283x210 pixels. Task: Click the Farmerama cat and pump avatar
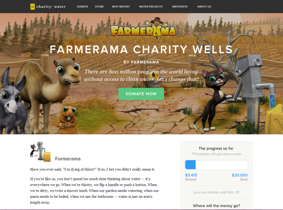coord(40,152)
